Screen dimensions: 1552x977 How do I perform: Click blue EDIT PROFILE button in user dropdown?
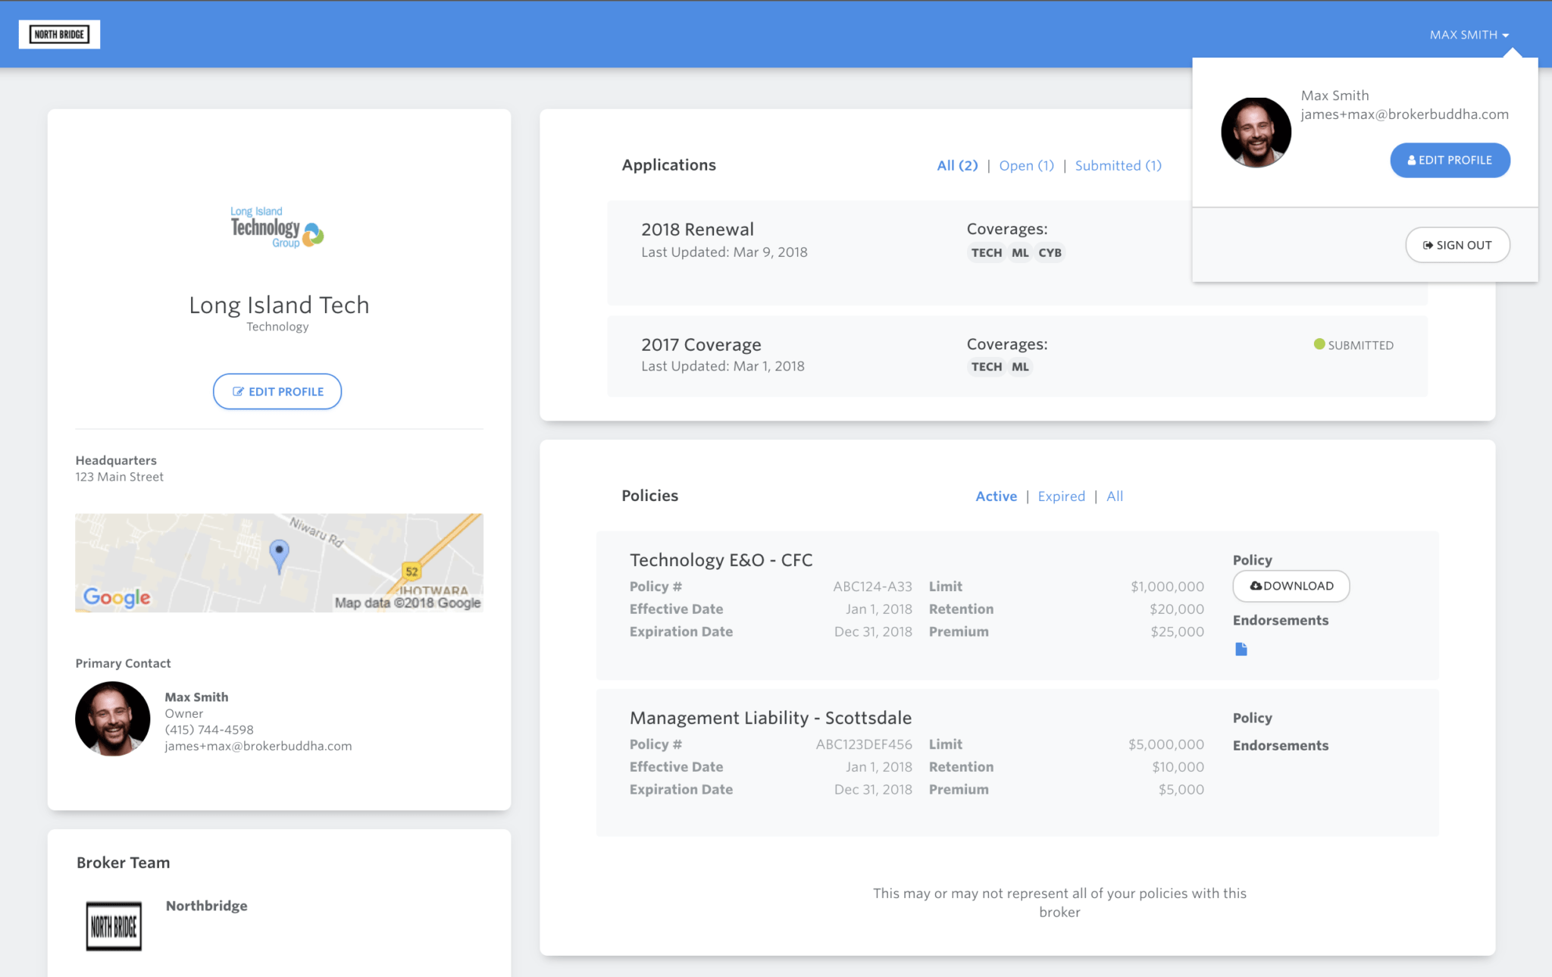click(1450, 160)
